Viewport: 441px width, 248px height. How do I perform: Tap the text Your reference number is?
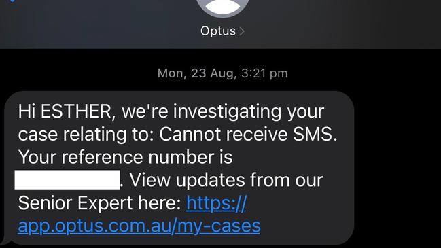coord(126,157)
